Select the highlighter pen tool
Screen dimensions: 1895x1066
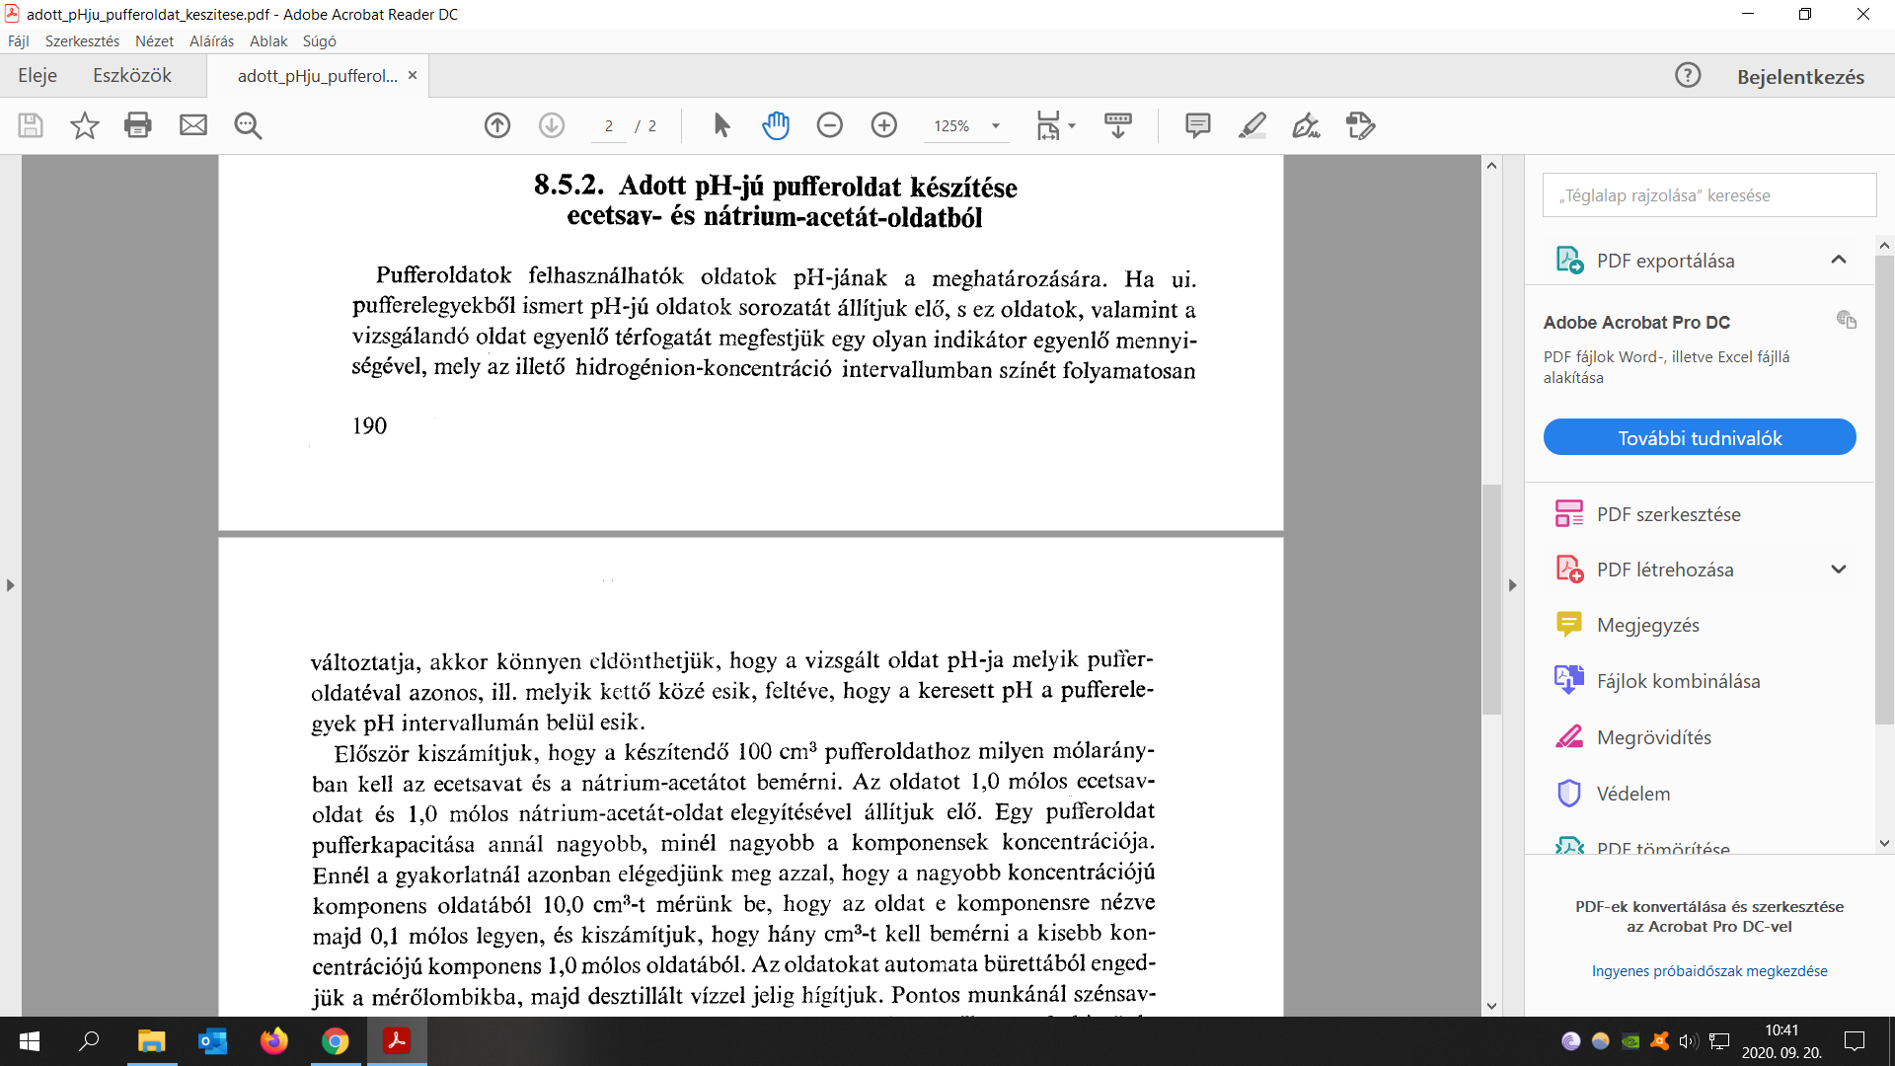(x=1251, y=125)
